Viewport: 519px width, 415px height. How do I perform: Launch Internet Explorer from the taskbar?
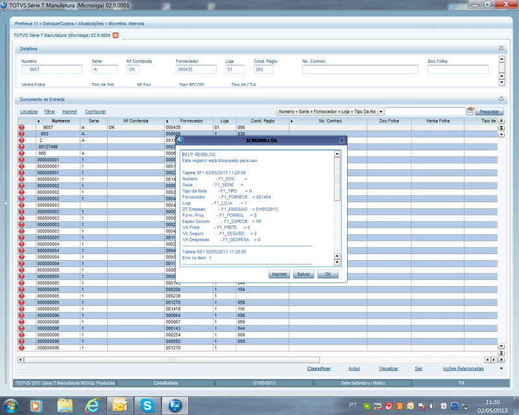(92, 406)
